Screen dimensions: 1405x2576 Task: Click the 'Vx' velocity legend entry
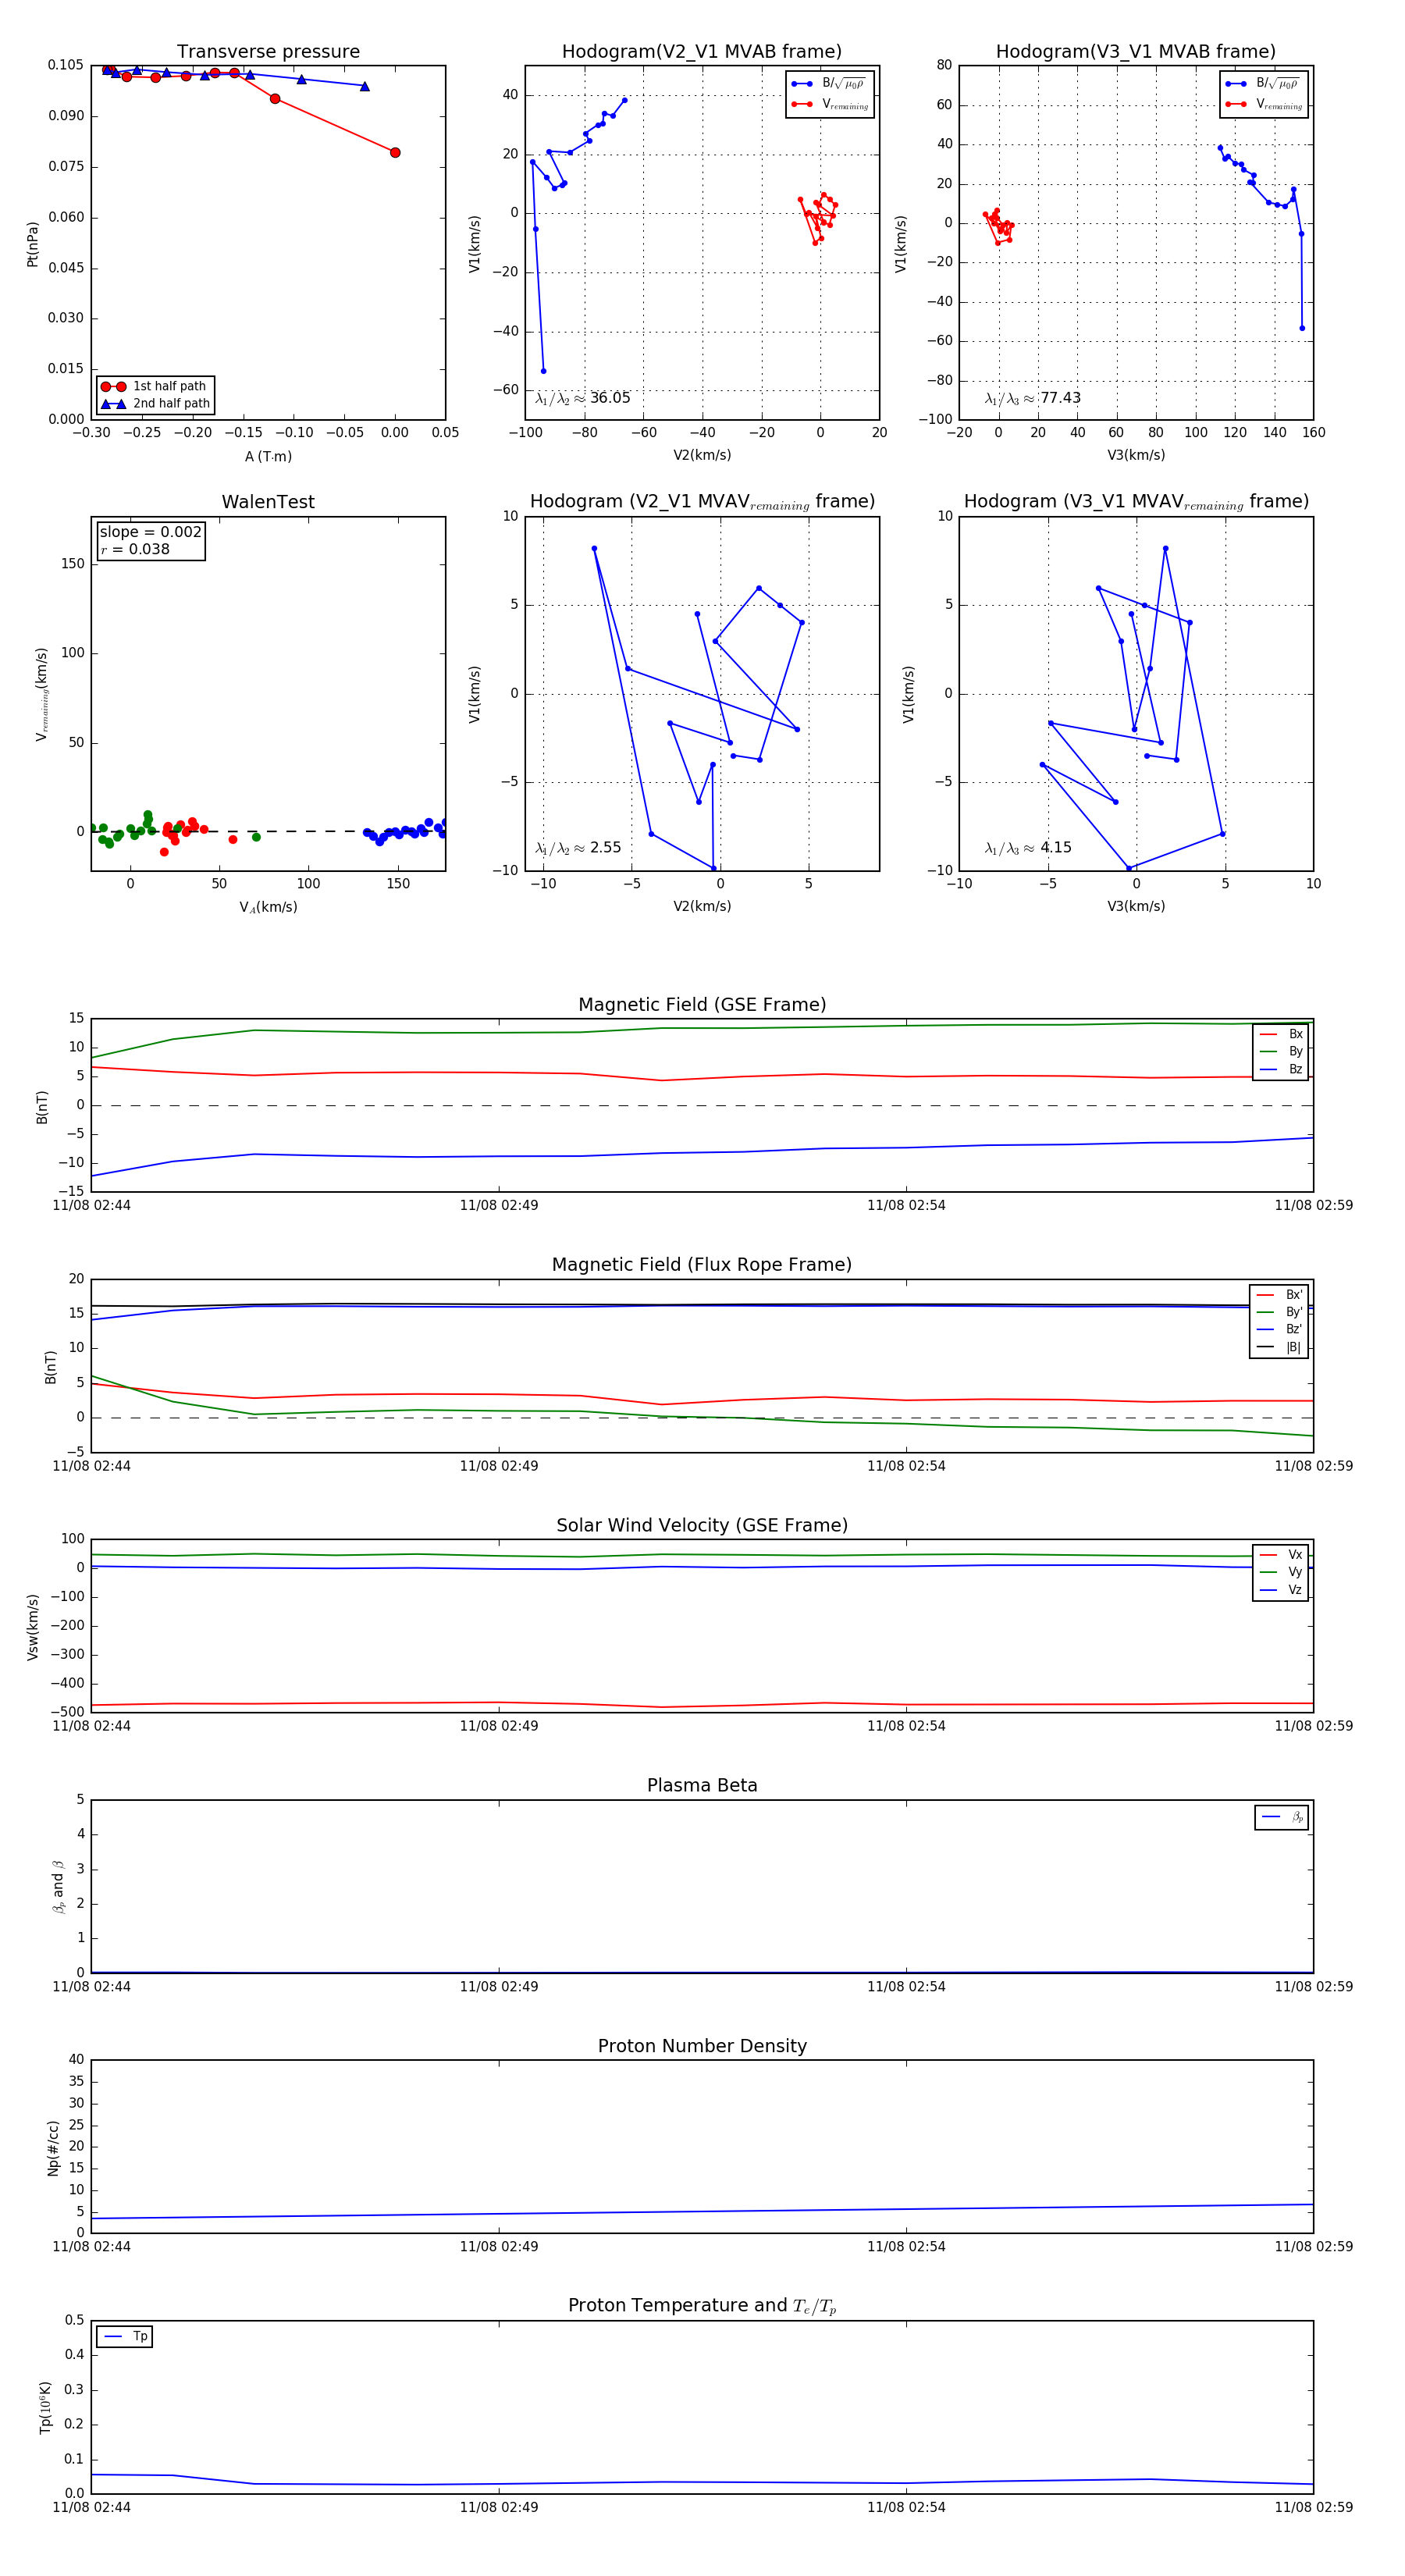coord(1282,1555)
